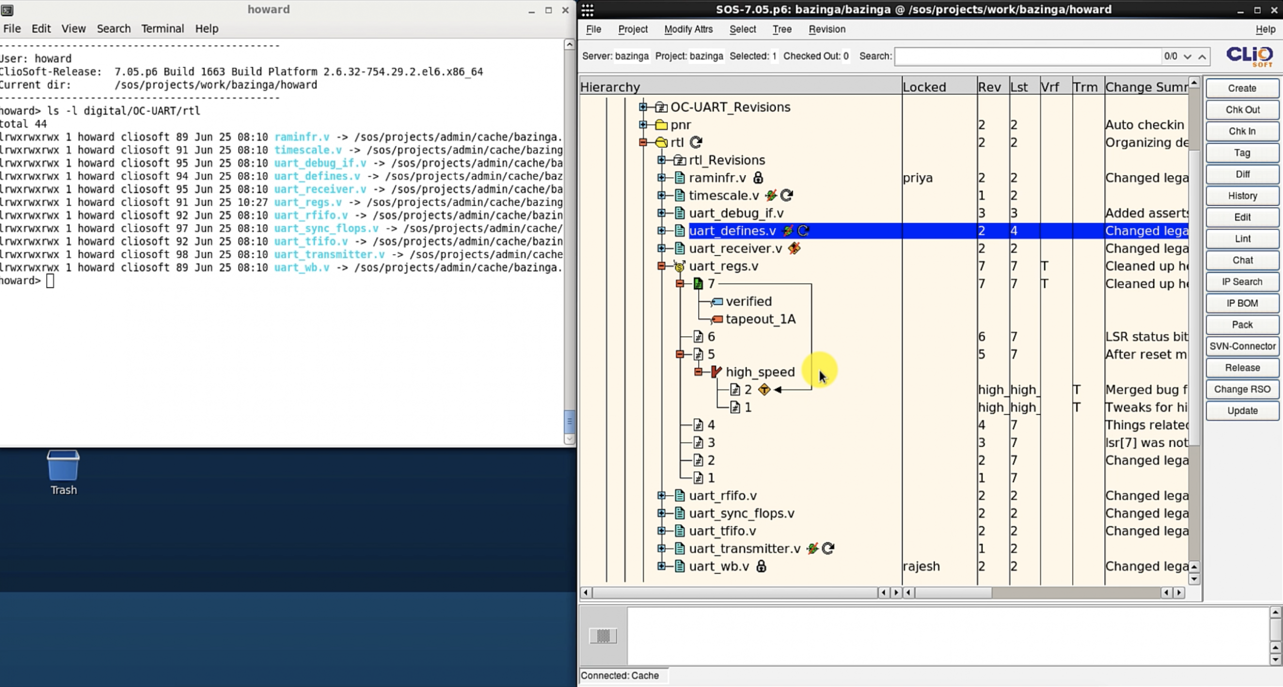
Task: Open the Help menu in SOS window
Action: (x=1265, y=29)
